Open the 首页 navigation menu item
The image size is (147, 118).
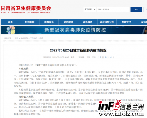pos(10,22)
